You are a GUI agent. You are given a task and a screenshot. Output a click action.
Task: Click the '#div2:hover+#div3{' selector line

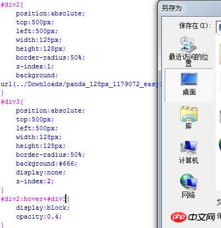35,199
